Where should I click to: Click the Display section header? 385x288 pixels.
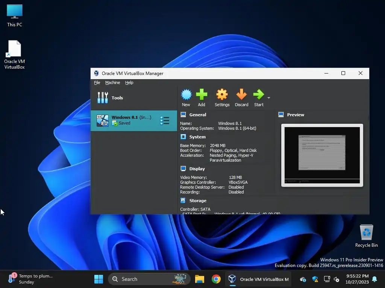coord(197,169)
